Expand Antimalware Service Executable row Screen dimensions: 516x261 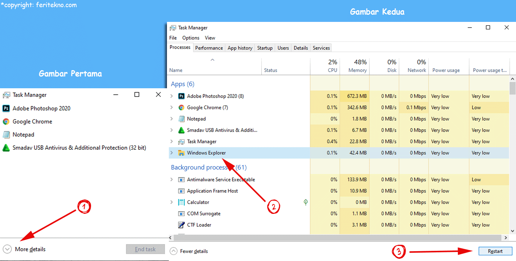pos(171,180)
